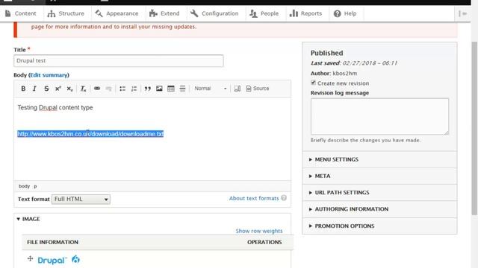The image size is (478, 268).
Task: Open the People admin menu
Action: pyautogui.click(x=264, y=13)
